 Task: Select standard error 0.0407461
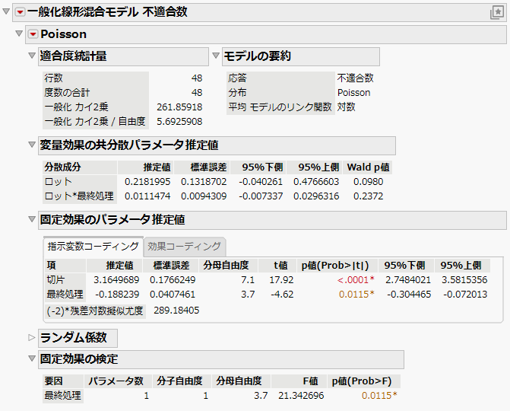173,294
